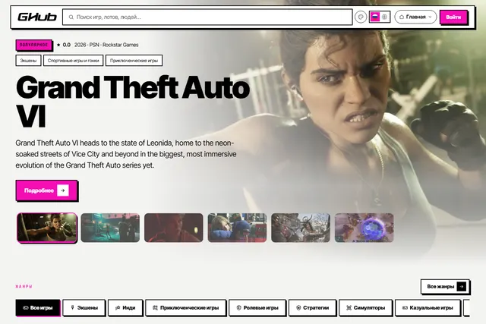Select the globe language option
The height and width of the screenshot is (324, 486).
[385, 17]
